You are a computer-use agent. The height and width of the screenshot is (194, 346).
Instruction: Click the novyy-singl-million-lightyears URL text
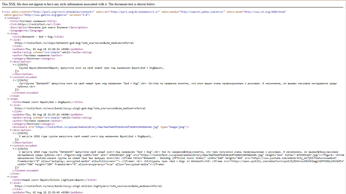(x=88, y=186)
